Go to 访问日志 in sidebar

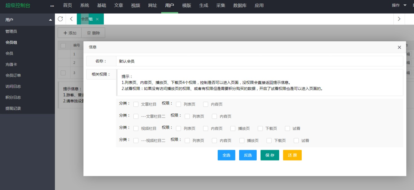coord(13,86)
